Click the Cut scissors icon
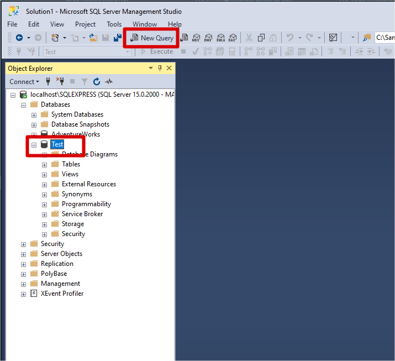This screenshot has width=395, height=361. pos(249,38)
